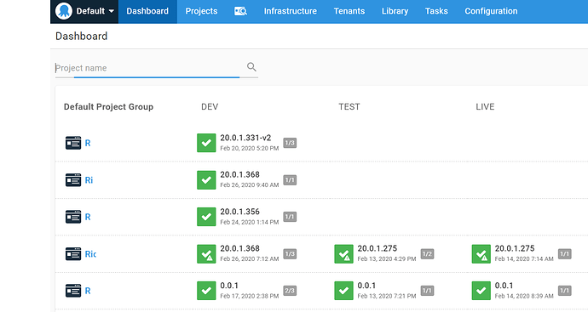Open the Ri project link

[x=89, y=180]
